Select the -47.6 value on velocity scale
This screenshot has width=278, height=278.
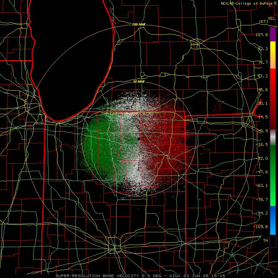point(262,172)
